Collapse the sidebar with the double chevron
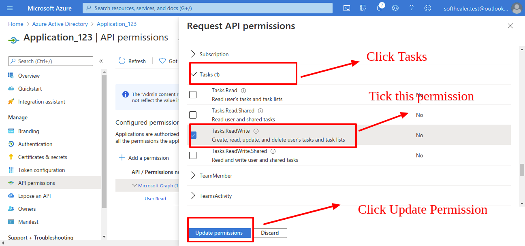Image resolution: width=525 pixels, height=246 pixels. pyautogui.click(x=101, y=61)
